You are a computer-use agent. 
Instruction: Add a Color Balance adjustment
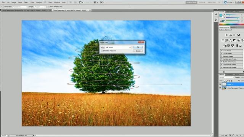coord(231,40)
